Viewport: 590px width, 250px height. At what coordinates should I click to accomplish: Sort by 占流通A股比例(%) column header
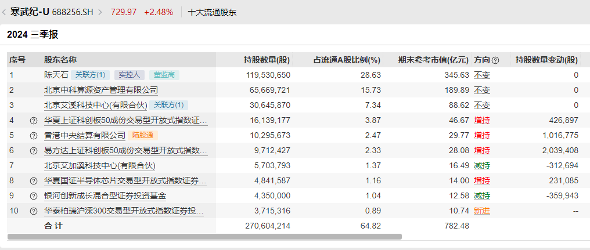(347, 60)
